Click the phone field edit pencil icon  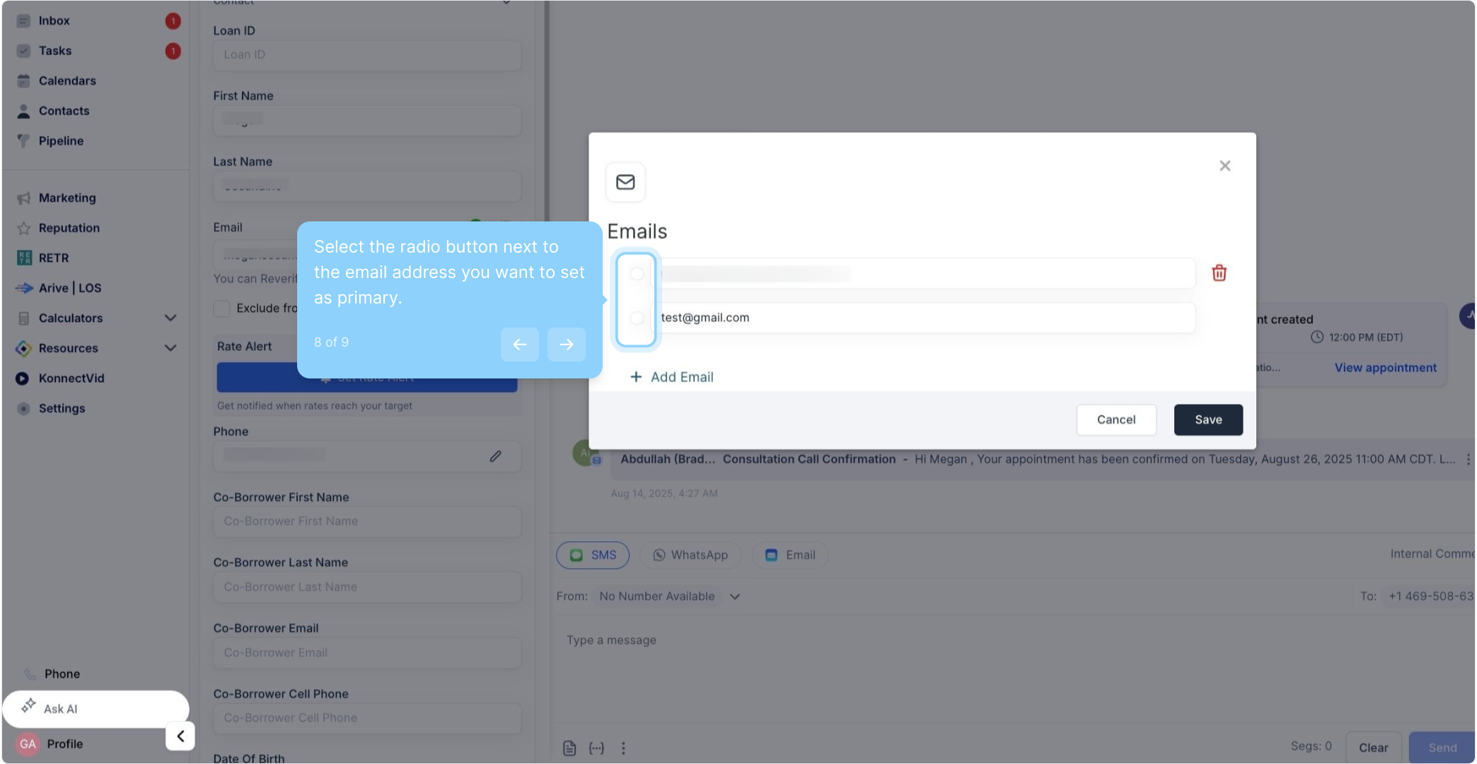495,456
